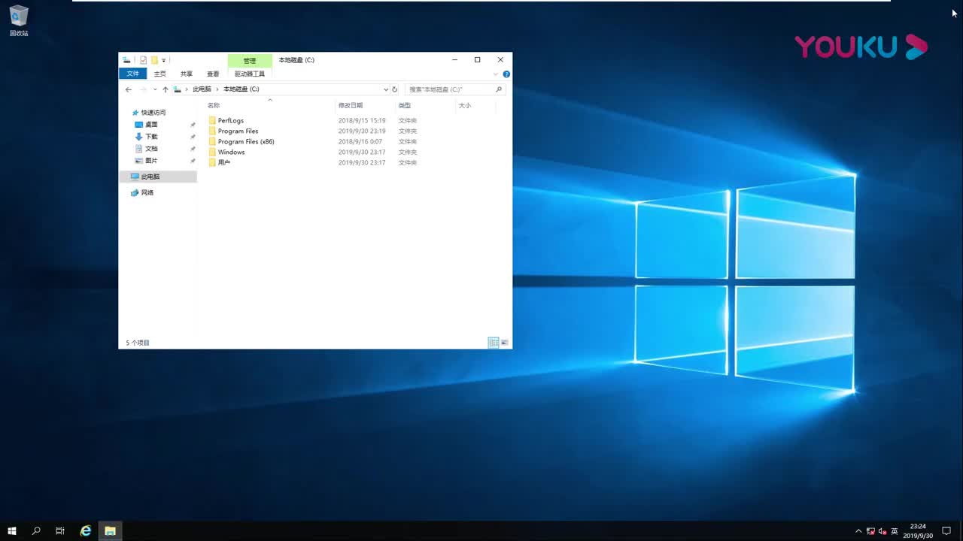Click the up-arrow to go to parent folder
Image resolution: width=963 pixels, height=541 pixels.
165,89
